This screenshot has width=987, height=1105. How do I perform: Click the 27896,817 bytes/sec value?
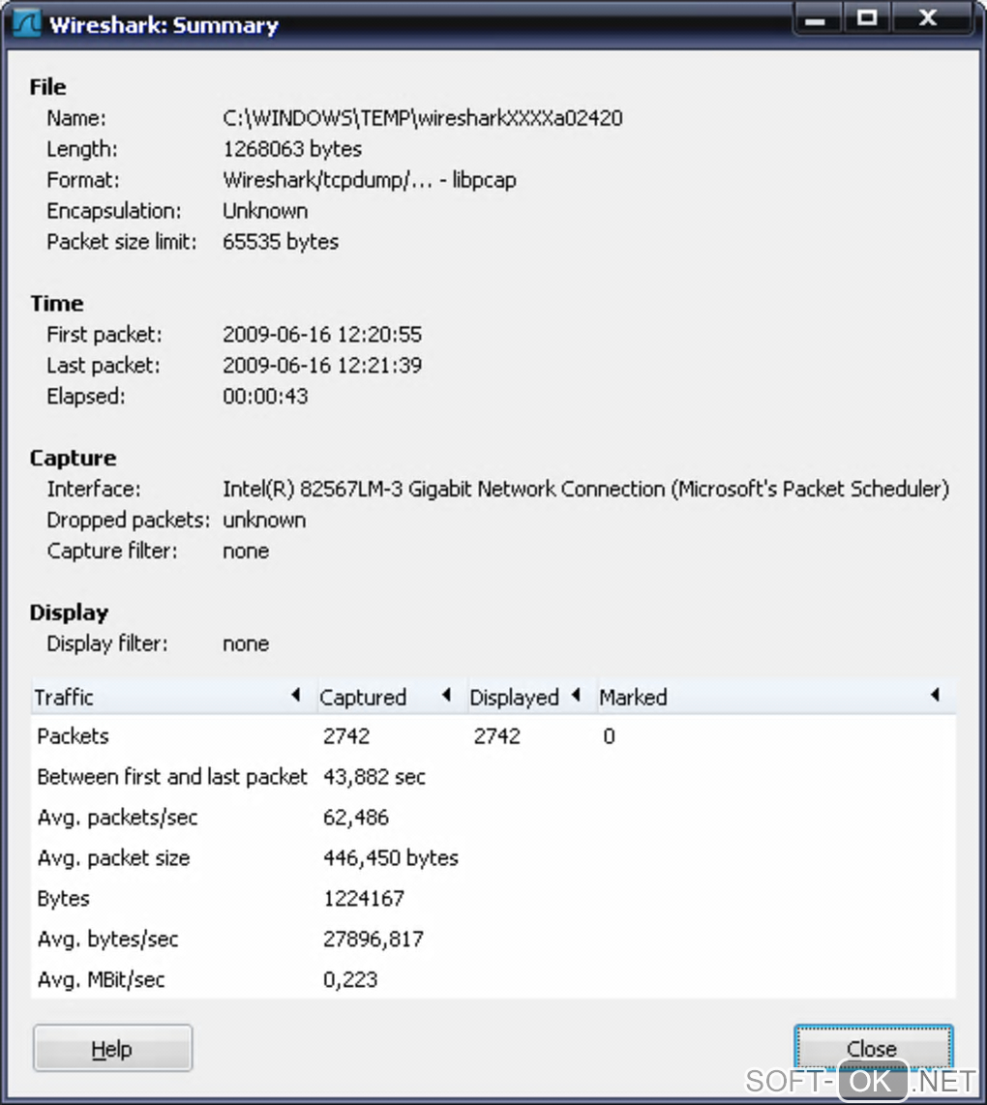coord(374,940)
